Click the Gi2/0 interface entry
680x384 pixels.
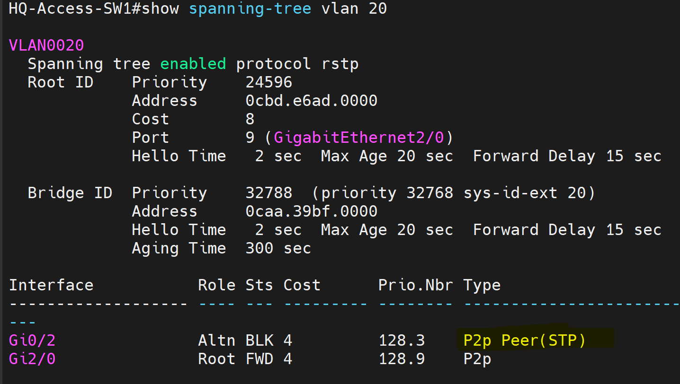point(32,359)
